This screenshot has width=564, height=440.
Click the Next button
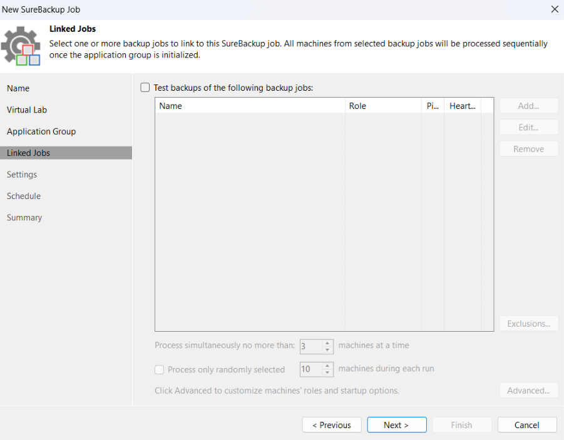point(396,425)
